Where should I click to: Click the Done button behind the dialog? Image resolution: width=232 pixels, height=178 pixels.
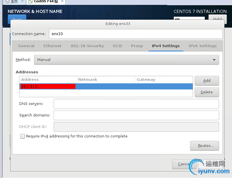[x=17, y=17]
